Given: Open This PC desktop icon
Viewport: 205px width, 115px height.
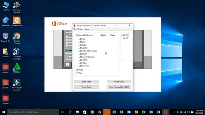Looking at the screenshot, I should 6,6.
